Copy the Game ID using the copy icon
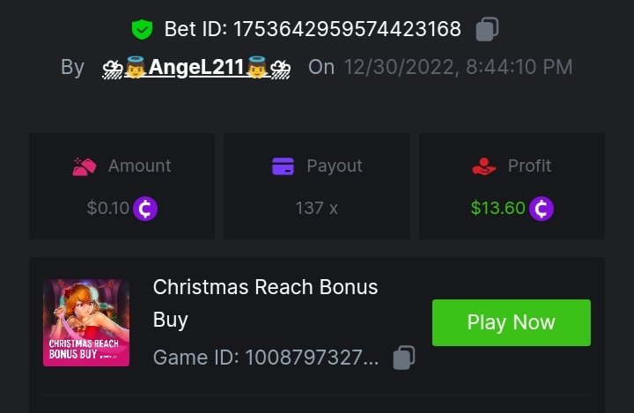The image size is (634, 413). (403, 358)
